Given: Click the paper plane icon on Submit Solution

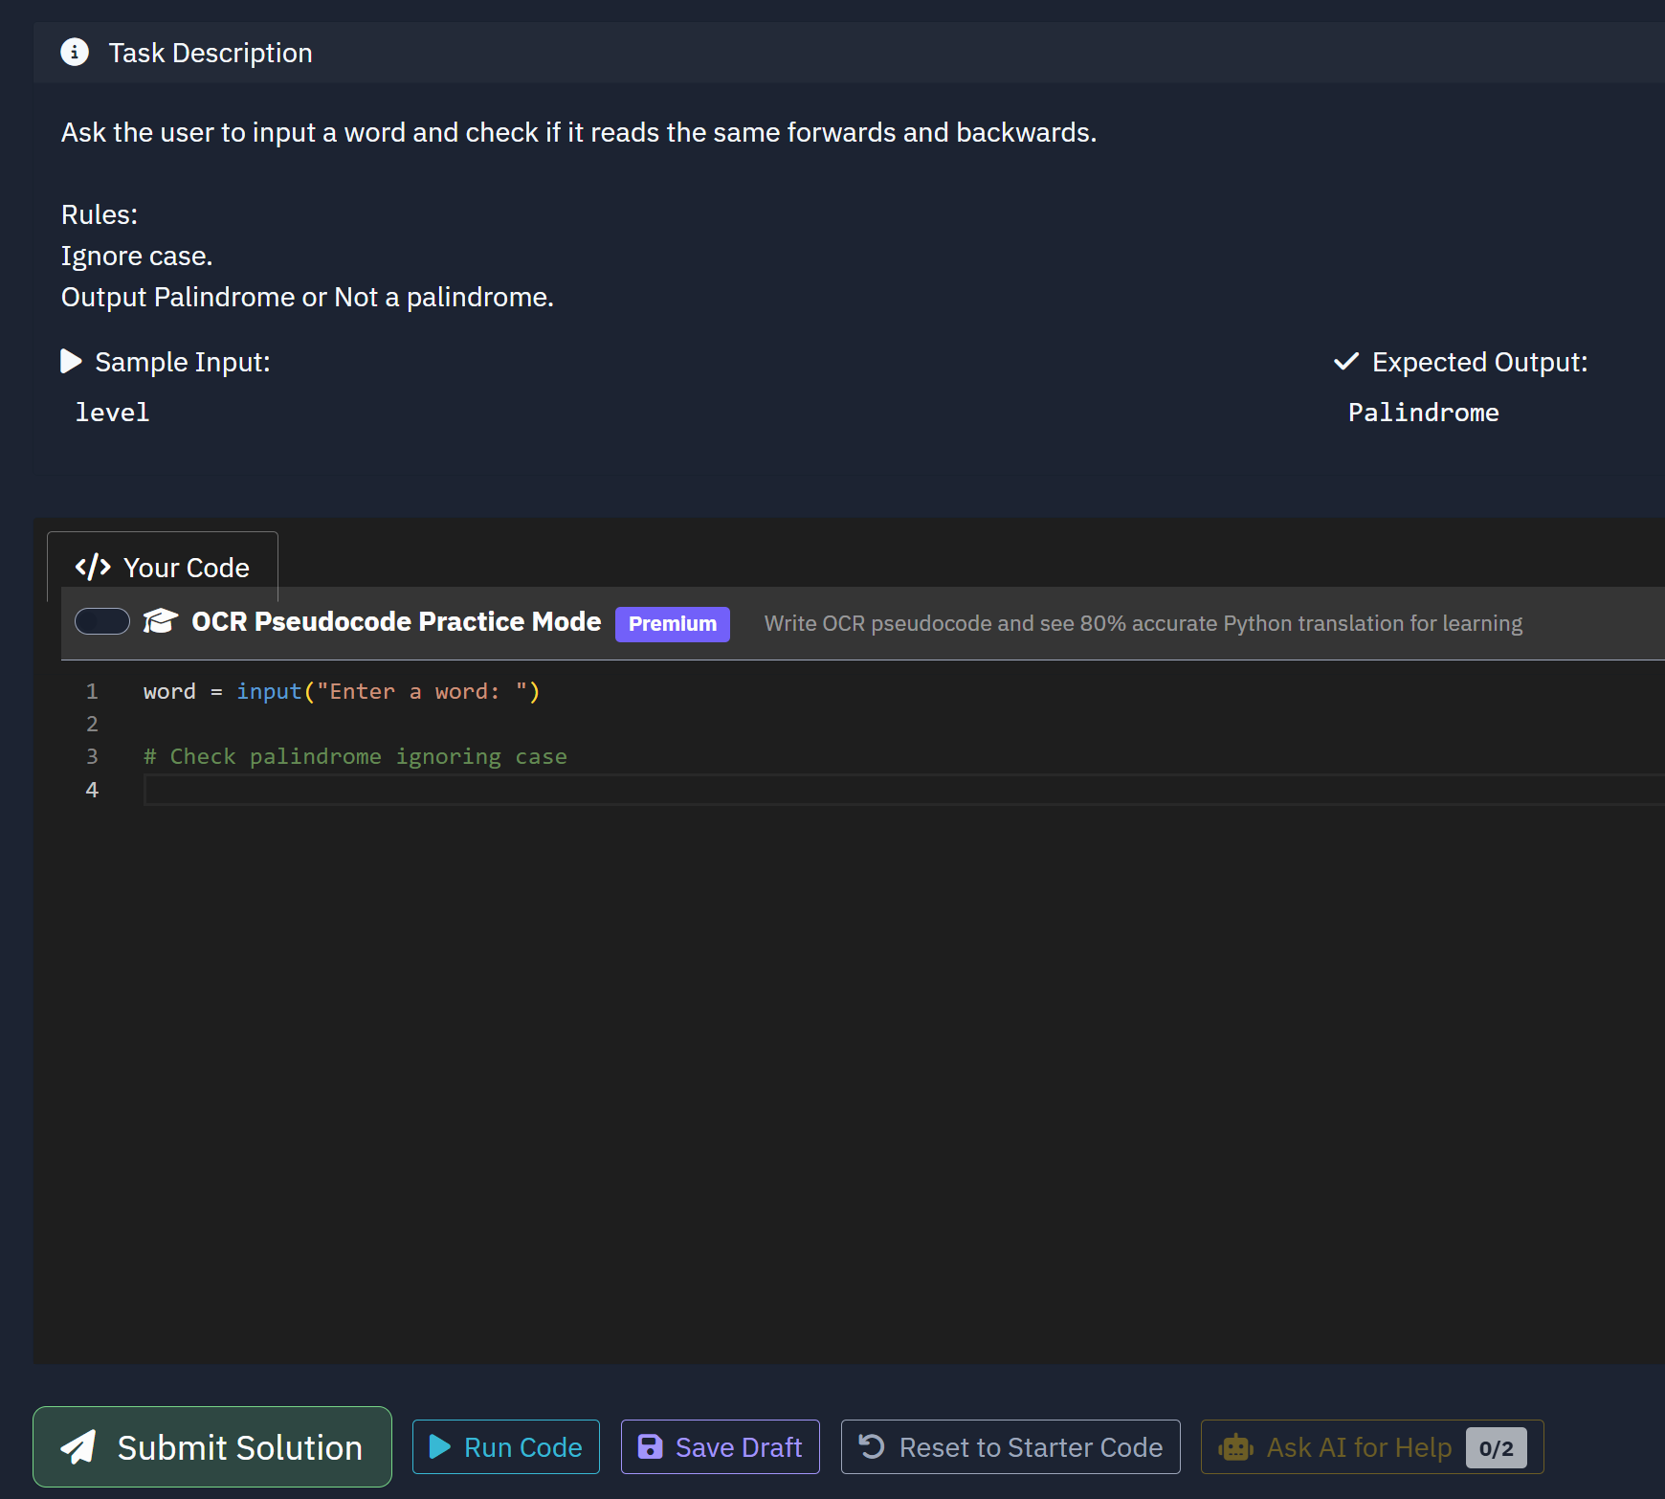Looking at the screenshot, I should coord(80,1447).
